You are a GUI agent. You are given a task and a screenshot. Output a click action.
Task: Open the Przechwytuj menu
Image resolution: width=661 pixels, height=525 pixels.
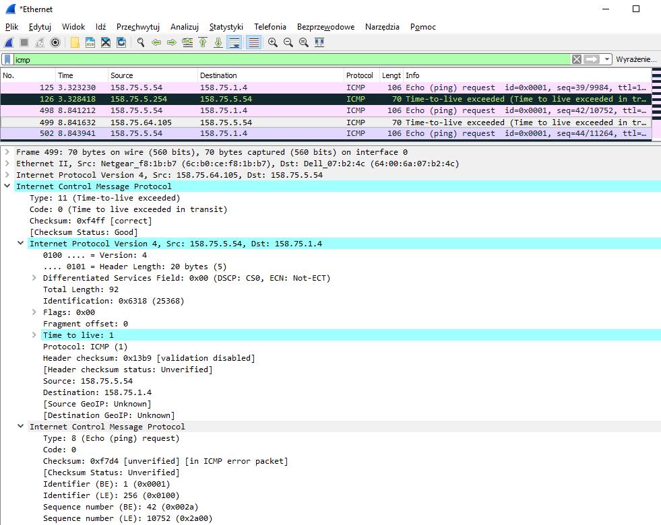(138, 27)
